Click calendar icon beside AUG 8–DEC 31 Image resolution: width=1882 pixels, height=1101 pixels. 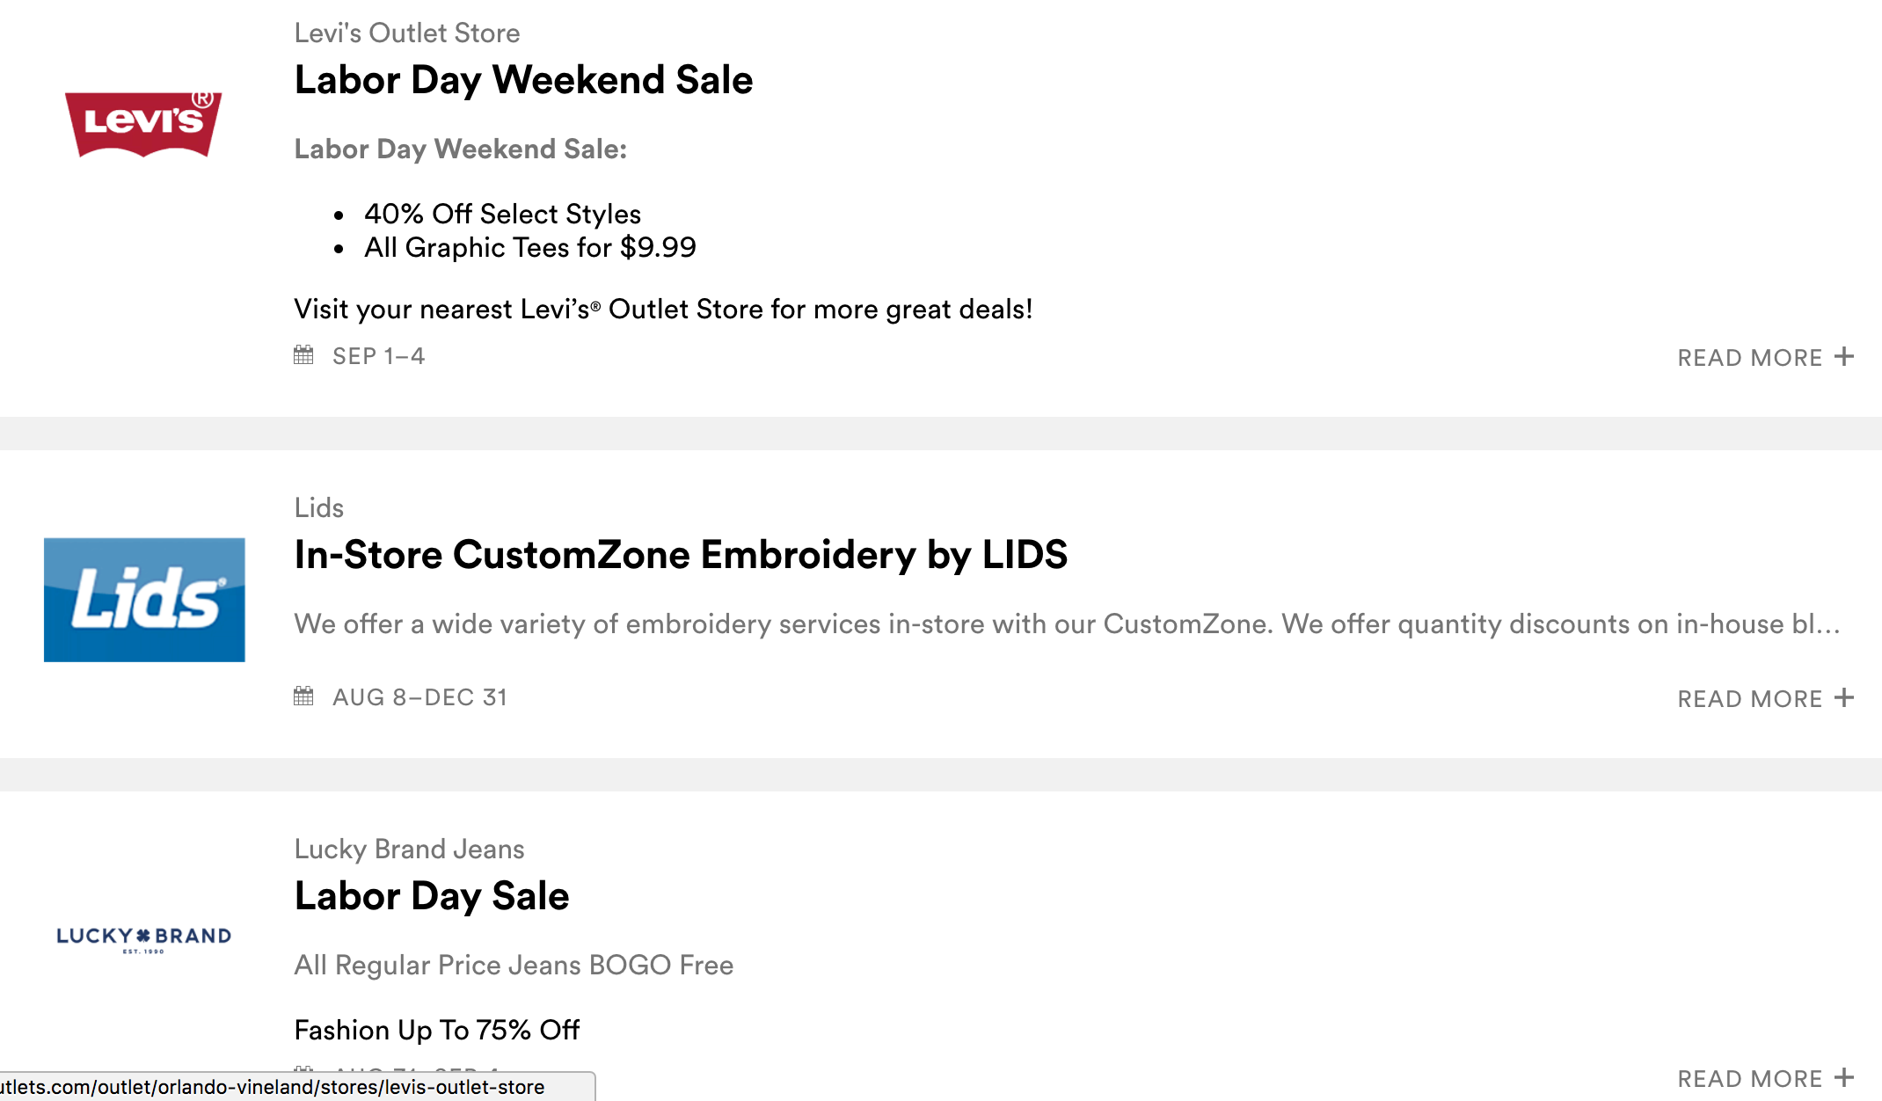(303, 696)
